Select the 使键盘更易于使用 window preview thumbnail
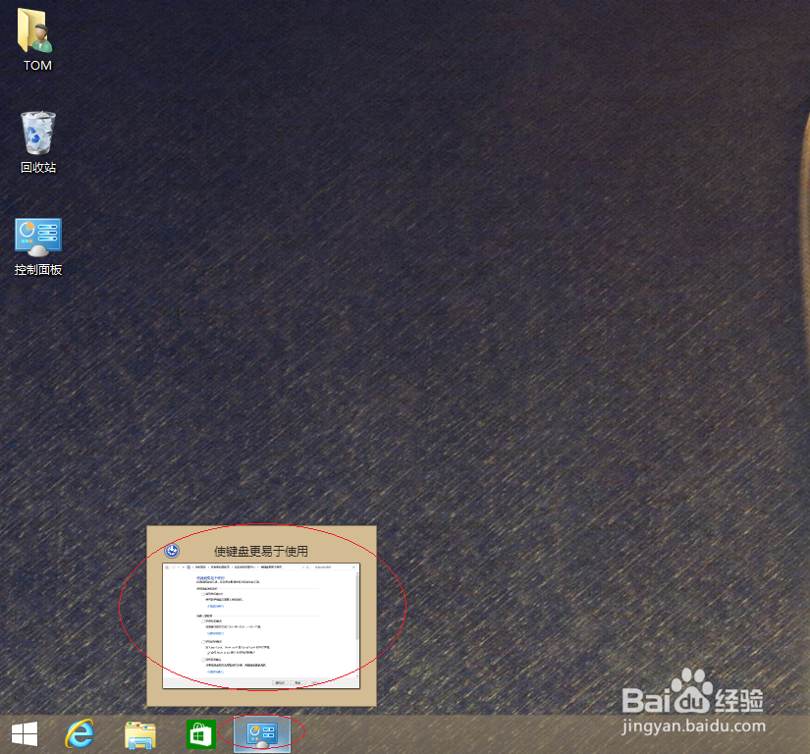This screenshot has width=810, height=754. [261, 626]
